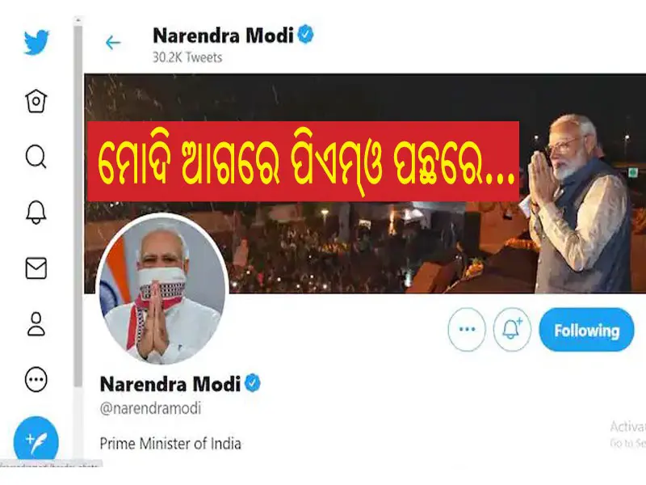Image resolution: width=646 pixels, height=485 pixels.
Task: Open the Messages envelope icon
Action: coord(36,268)
